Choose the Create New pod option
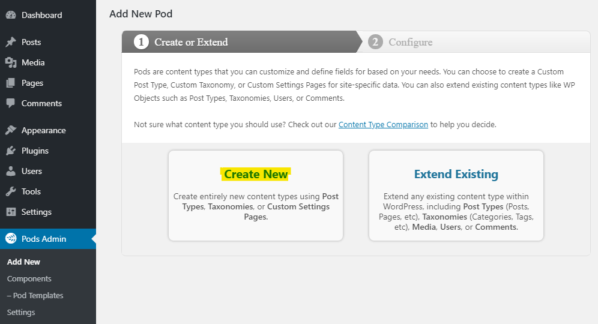The image size is (598, 324). (x=256, y=196)
